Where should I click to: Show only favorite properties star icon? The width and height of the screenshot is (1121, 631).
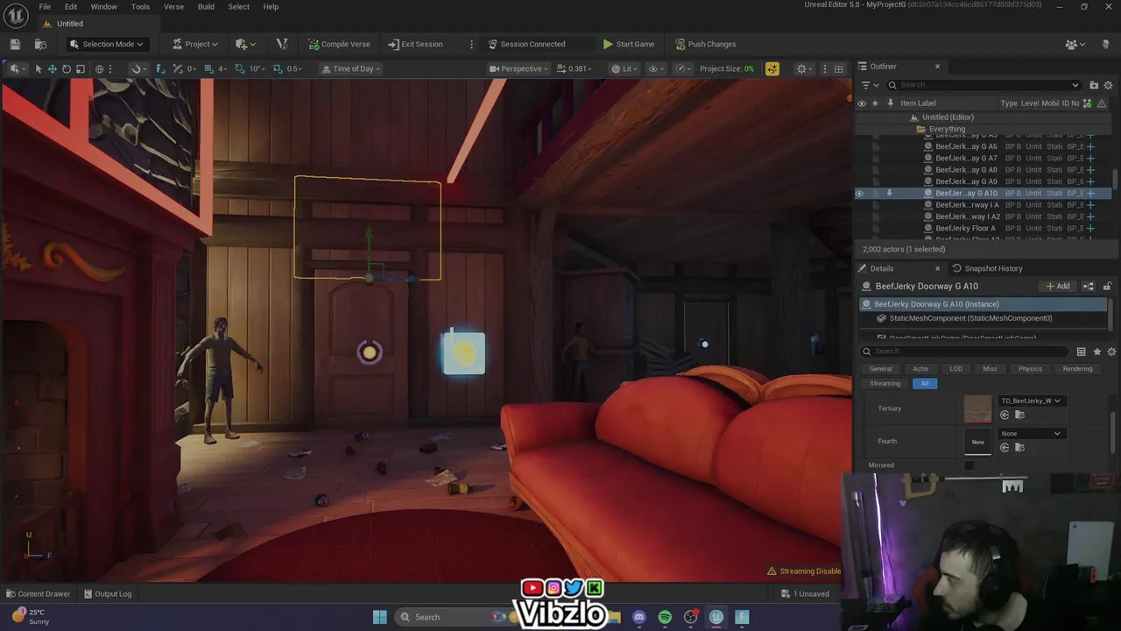(1096, 351)
